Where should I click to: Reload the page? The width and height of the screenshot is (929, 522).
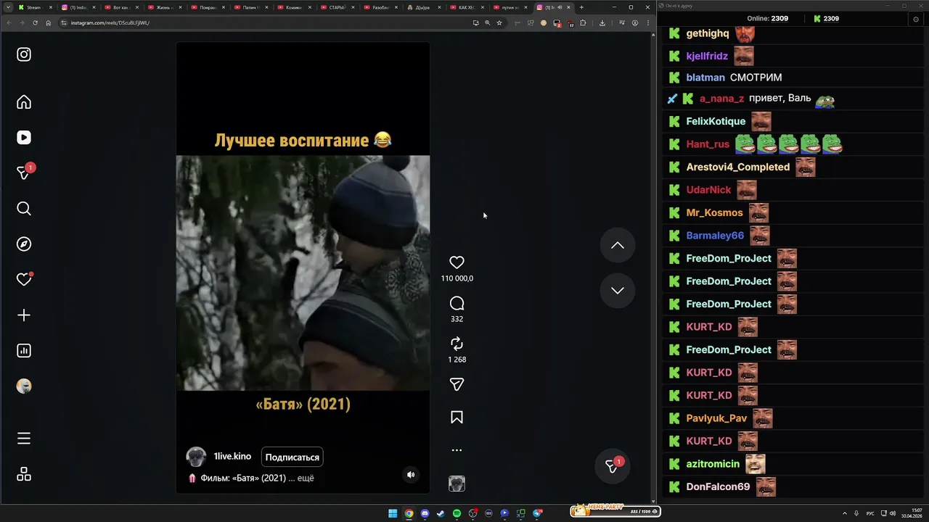(x=35, y=22)
